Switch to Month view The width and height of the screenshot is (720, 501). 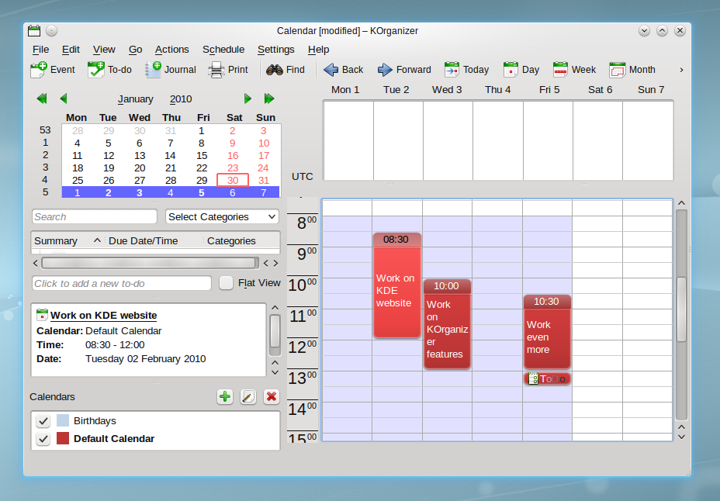632,70
